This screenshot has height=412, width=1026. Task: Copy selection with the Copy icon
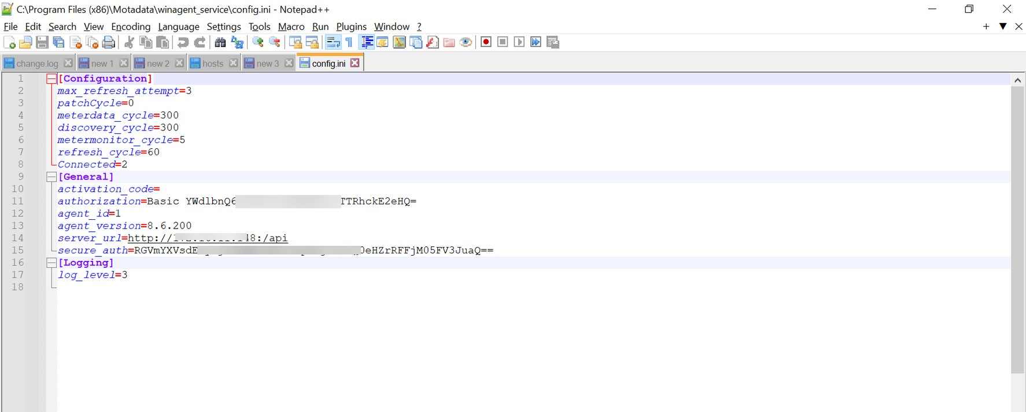click(146, 42)
